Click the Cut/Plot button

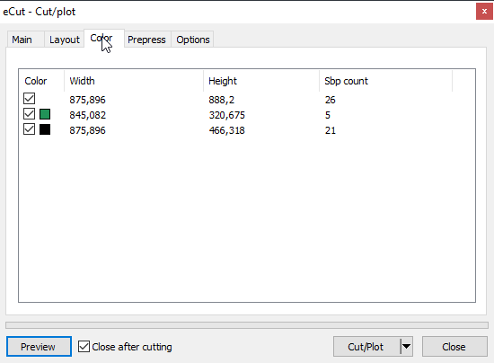366,347
